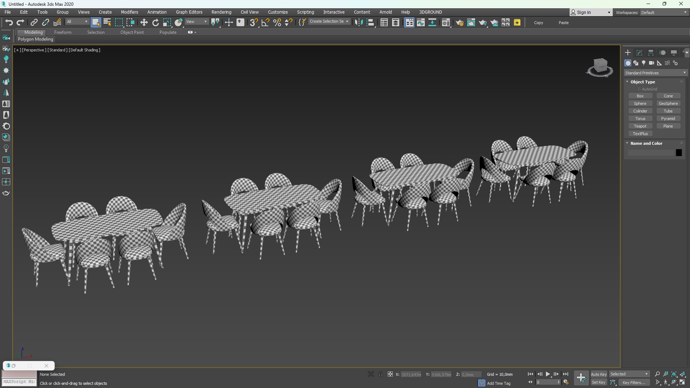
Task: Switch to the Hierarchy panel tab
Action: (x=651, y=52)
